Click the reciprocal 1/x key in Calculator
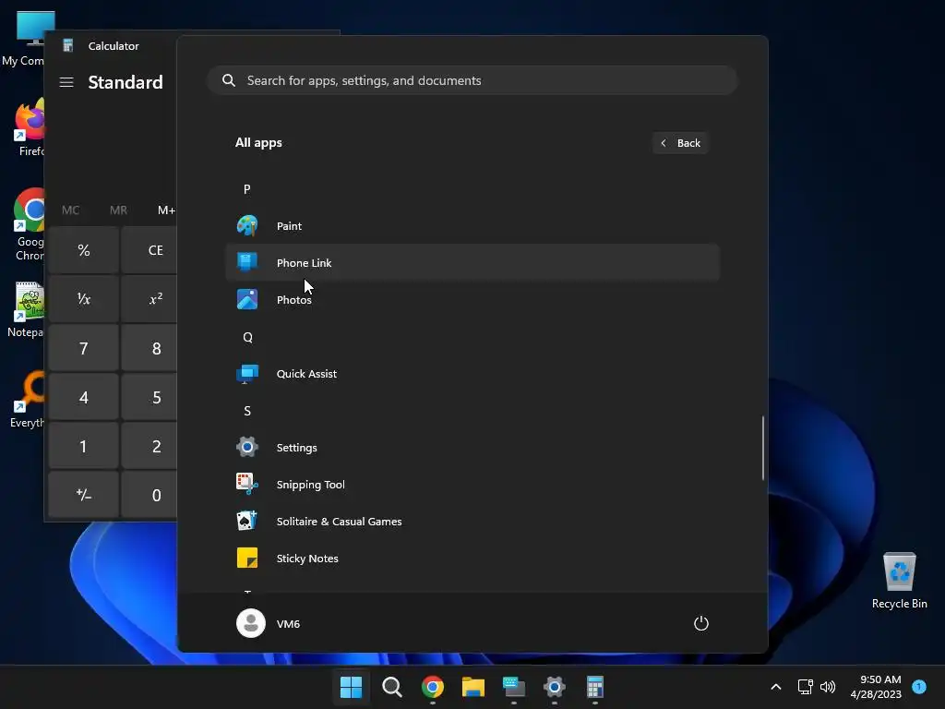This screenshot has width=945, height=709. click(84, 299)
